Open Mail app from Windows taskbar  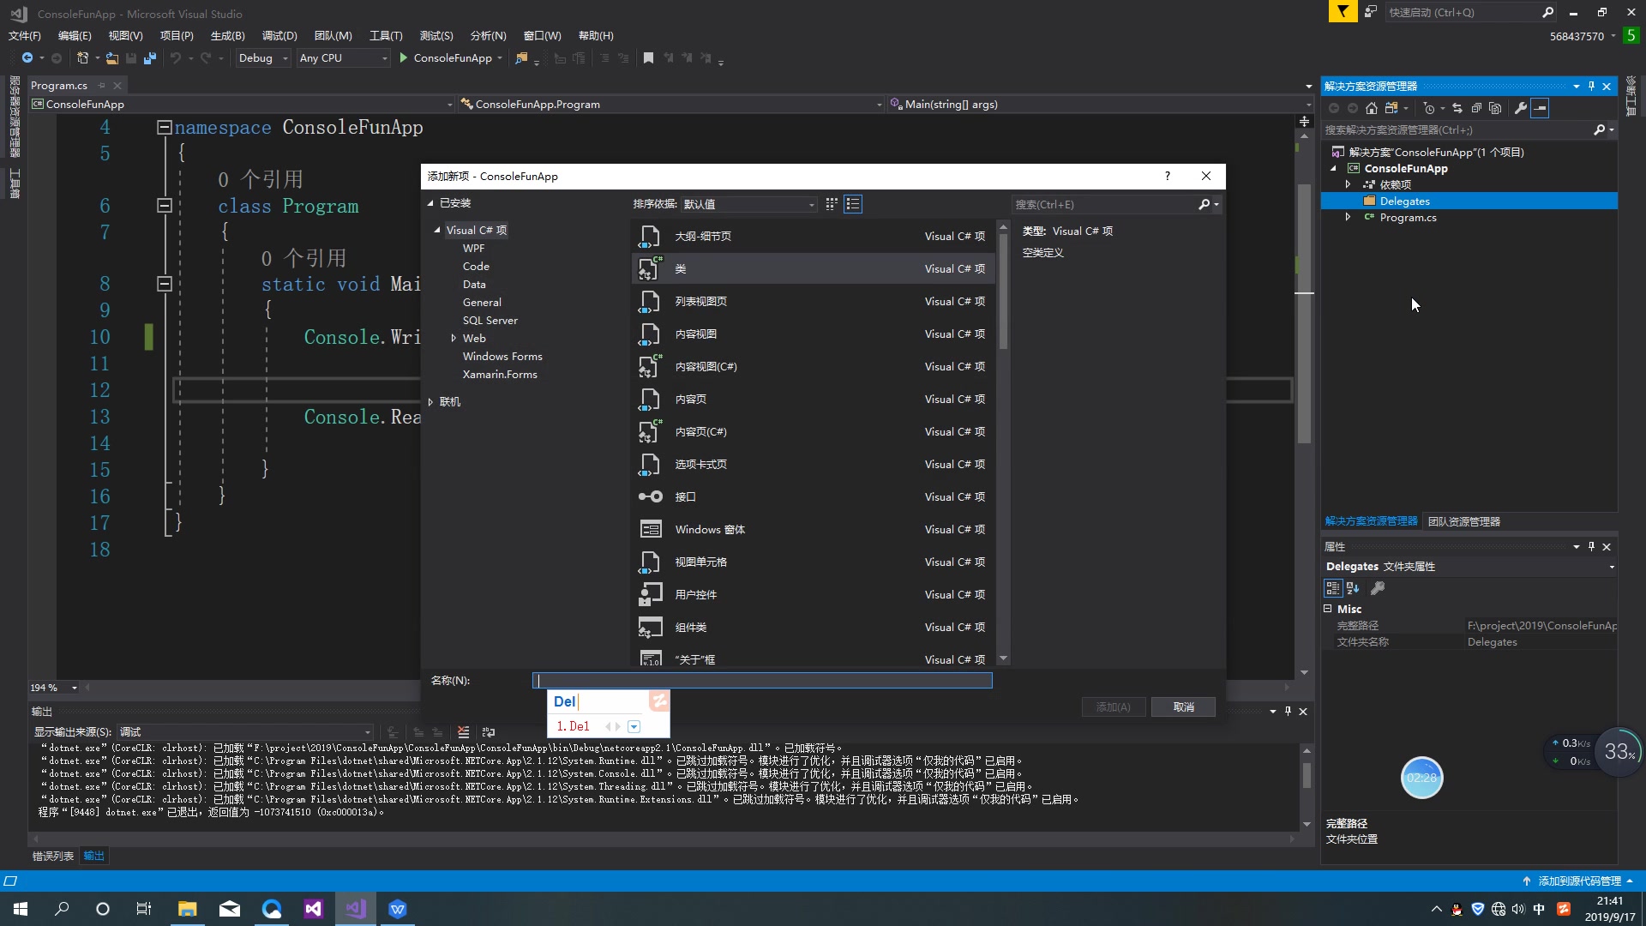(229, 909)
